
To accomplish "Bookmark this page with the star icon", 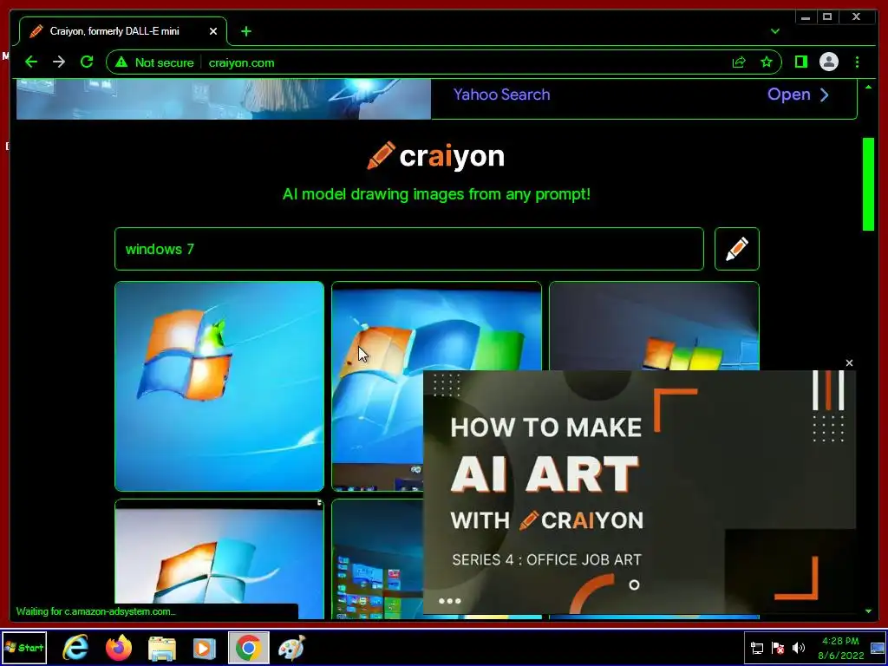I will 767,62.
